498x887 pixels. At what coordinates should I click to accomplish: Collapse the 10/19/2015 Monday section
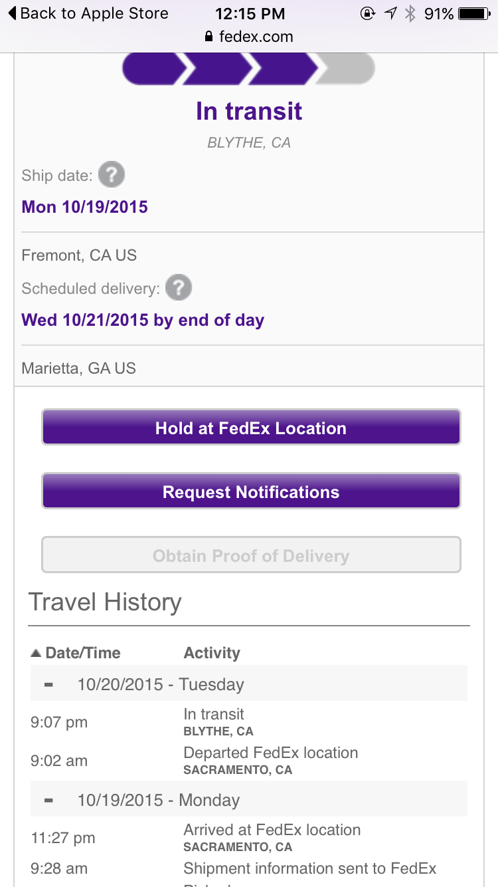point(48,801)
